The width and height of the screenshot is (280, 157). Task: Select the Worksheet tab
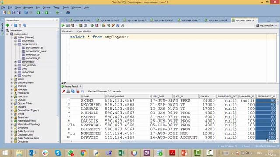(67, 31)
